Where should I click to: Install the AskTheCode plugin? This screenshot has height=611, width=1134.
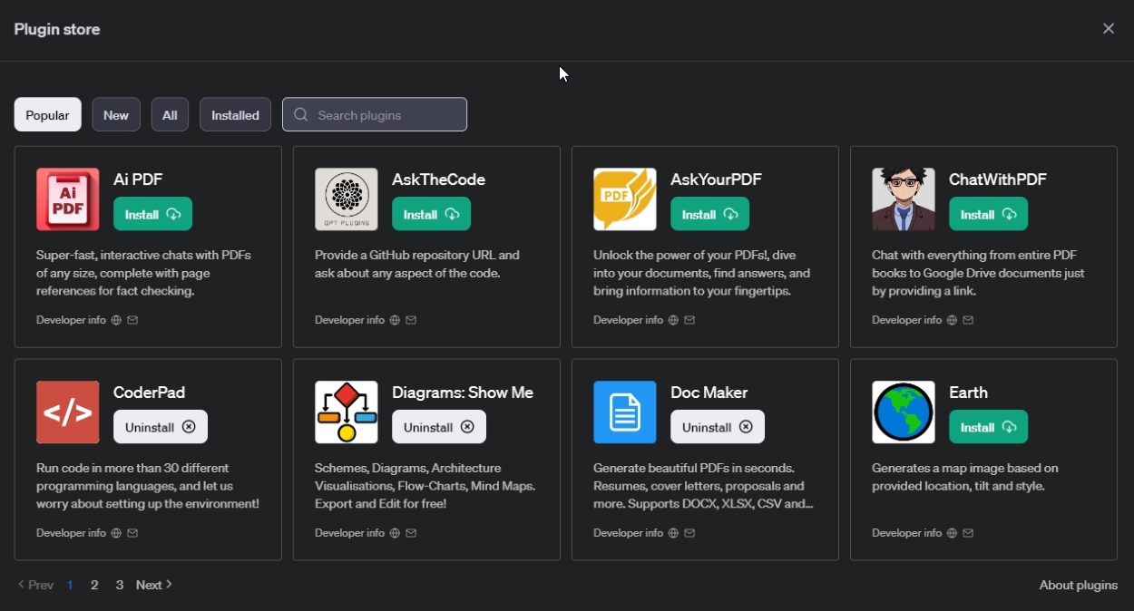(431, 215)
